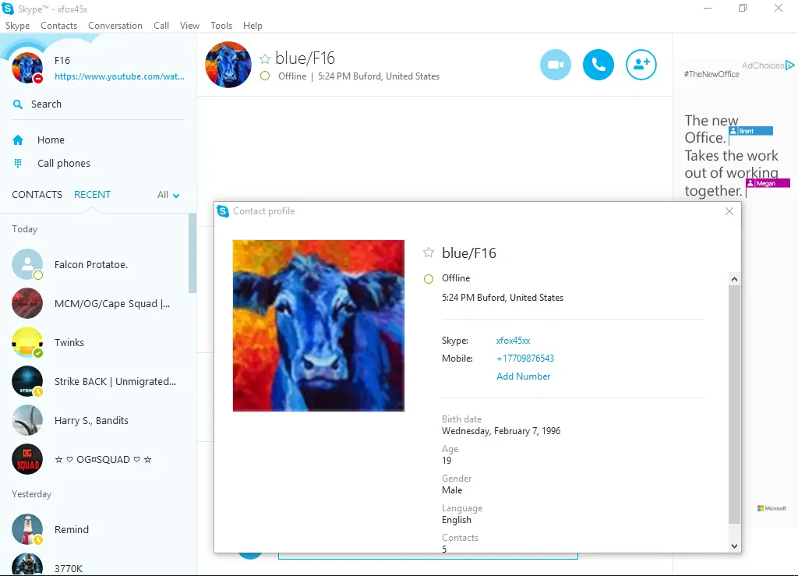The width and height of the screenshot is (798, 576).
Task: Click the AdChoices icon
Action: click(x=789, y=65)
